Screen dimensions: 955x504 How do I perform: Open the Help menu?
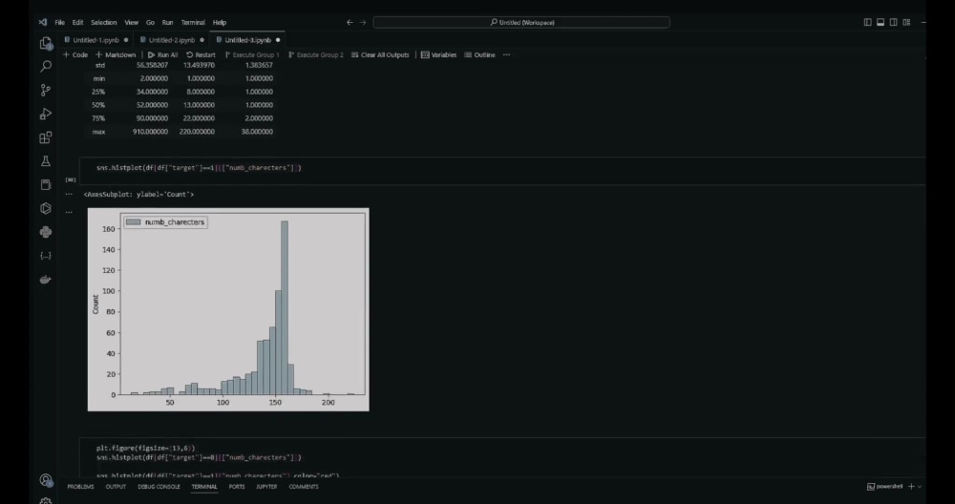point(220,23)
